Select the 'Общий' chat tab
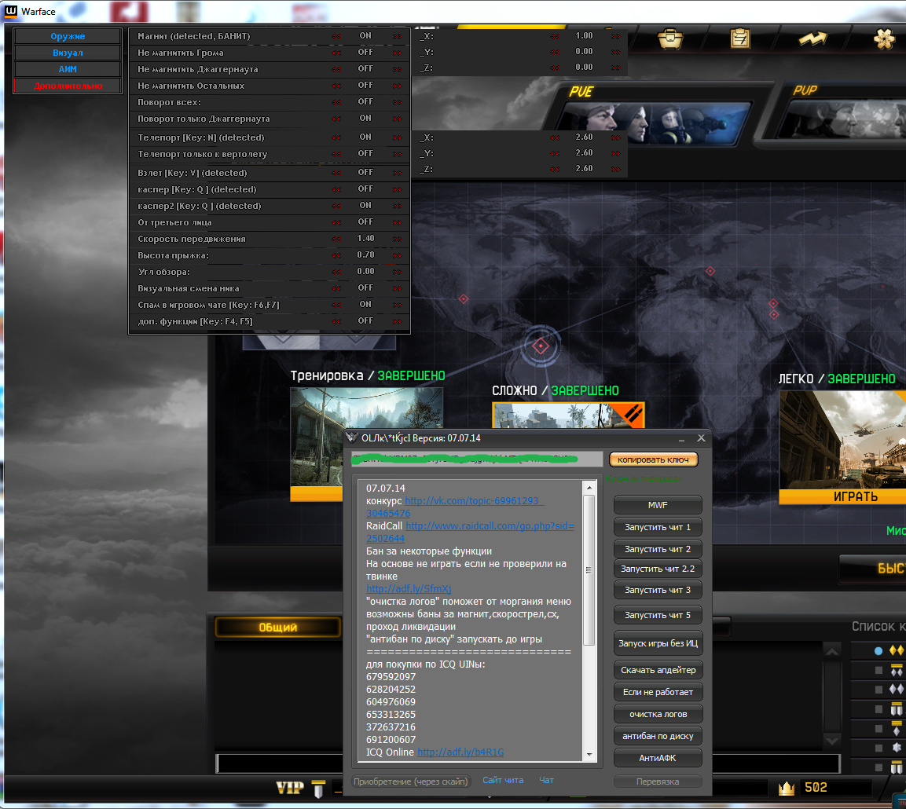906x809 pixels. (x=278, y=627)
